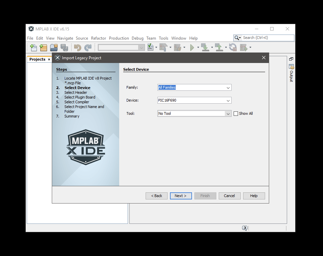323x256 pixels.
Task: Click the New Project toolbar icon
Action: pos(43,48)
